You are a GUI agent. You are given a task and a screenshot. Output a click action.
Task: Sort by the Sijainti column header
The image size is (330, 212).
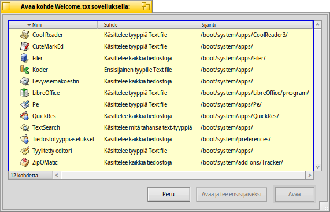pos(254,25)
